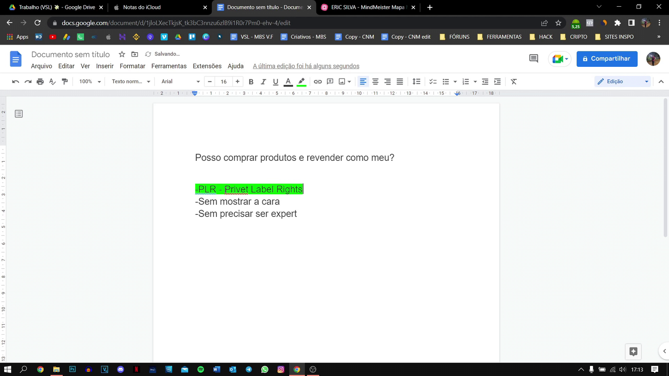669x376 pixels.
Task: Toggle italic formatting
Action: (263, 81)
